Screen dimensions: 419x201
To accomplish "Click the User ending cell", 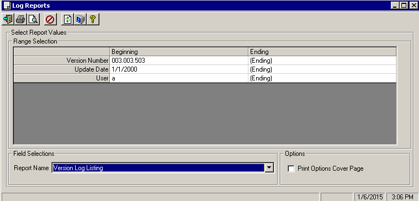I will (x=322, y=78).
